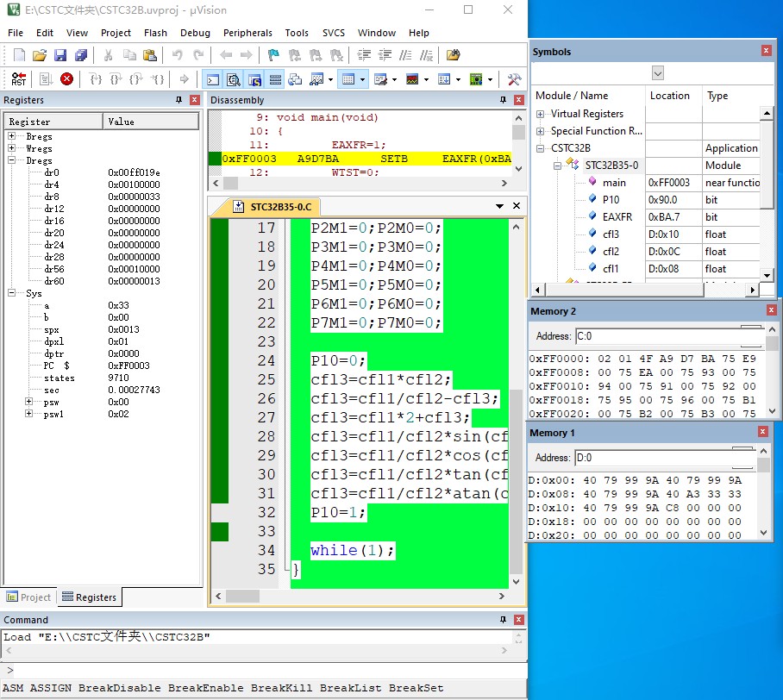The height and width of the screenshot is (700, 783).
Task: Save the current file
Action: pyautogui.click(x=60, y=55)
